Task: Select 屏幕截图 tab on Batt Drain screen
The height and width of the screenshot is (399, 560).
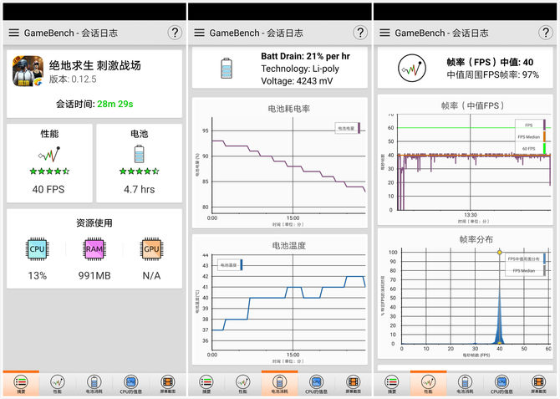Action: click(353, 385)
